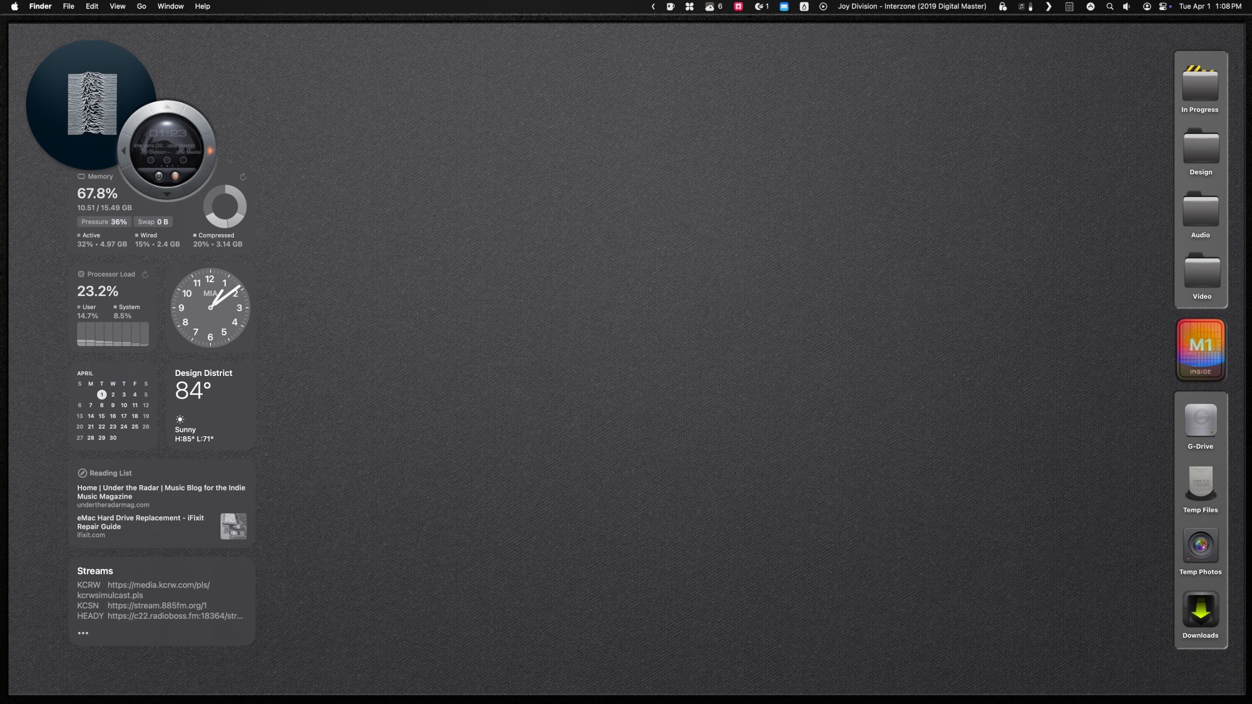1252x704 pixels.
Task: Open the Temp Photos icon
Action: pos(1200,546)
